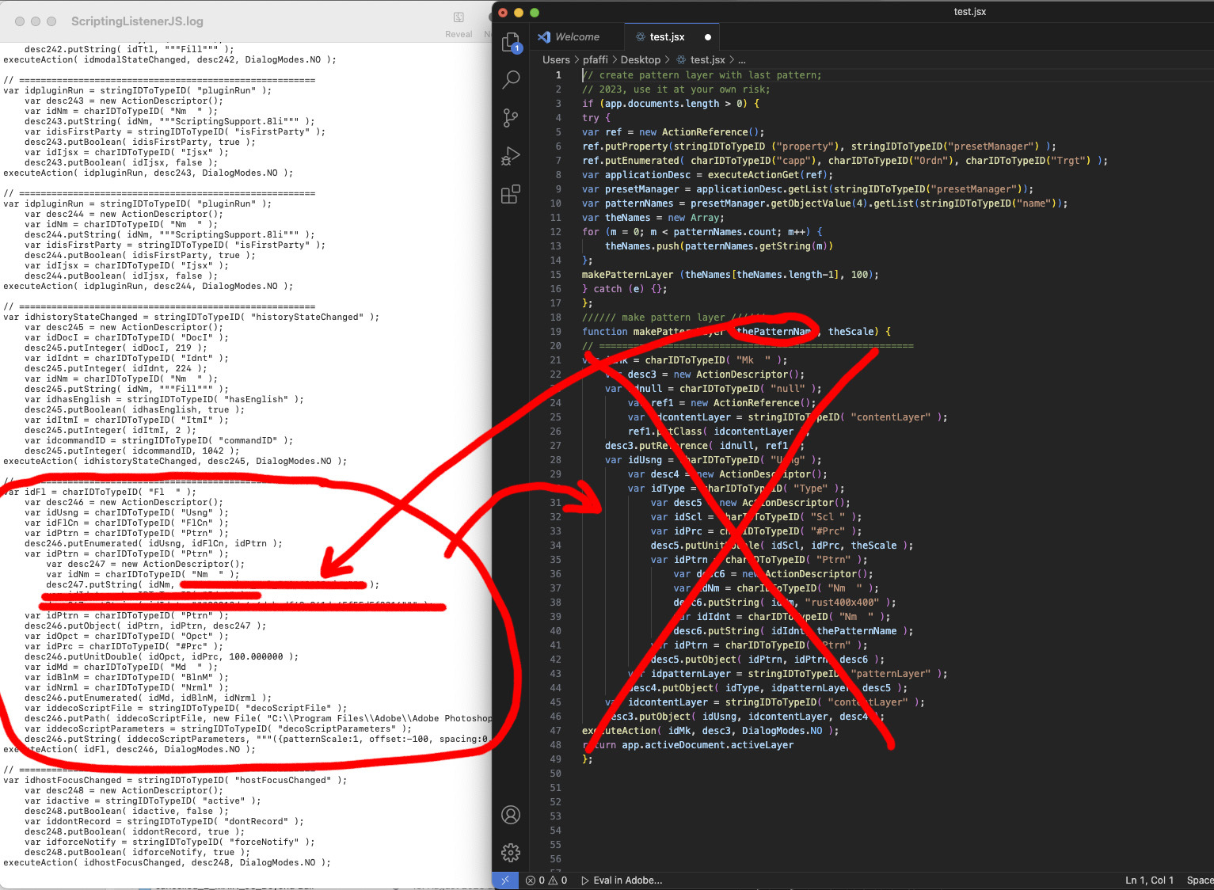Click the document icon beside Reveal
The width and height of the screenshot is (1214, 890).
459,17
